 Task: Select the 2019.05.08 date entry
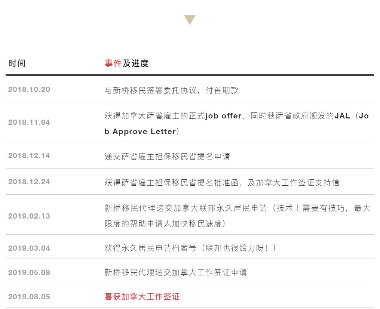pyautogui.click(x=29, y=272)
